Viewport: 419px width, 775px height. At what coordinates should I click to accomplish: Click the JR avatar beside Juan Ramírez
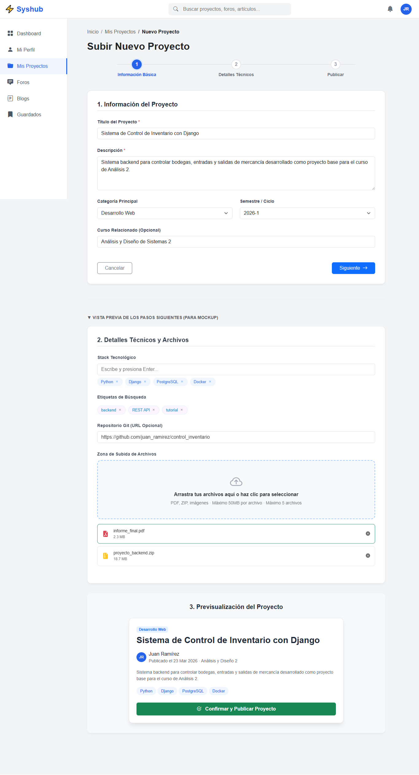tap(141, 657)
